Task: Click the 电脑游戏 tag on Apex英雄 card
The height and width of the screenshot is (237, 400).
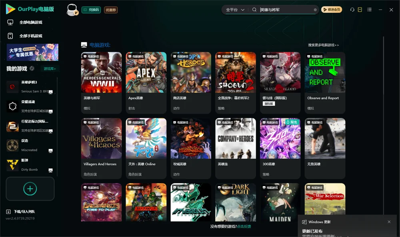Action: (136, 56)
